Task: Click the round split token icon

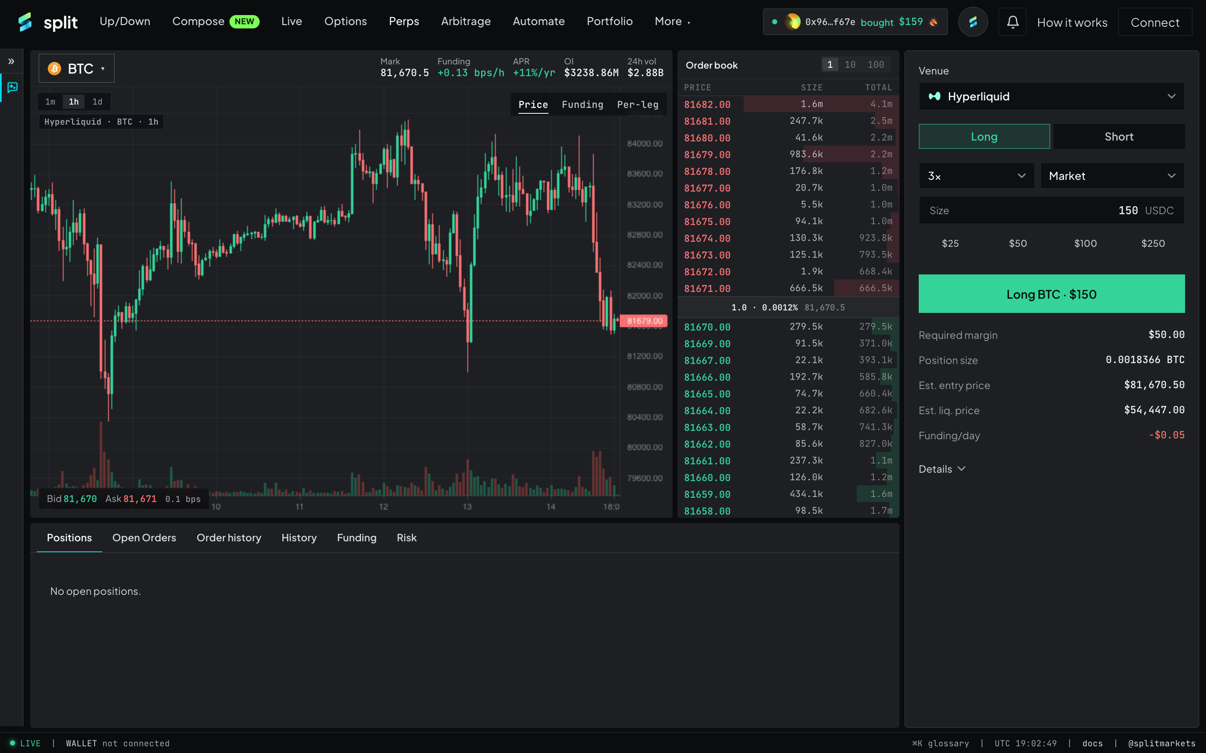Action: tap(973, 22)
